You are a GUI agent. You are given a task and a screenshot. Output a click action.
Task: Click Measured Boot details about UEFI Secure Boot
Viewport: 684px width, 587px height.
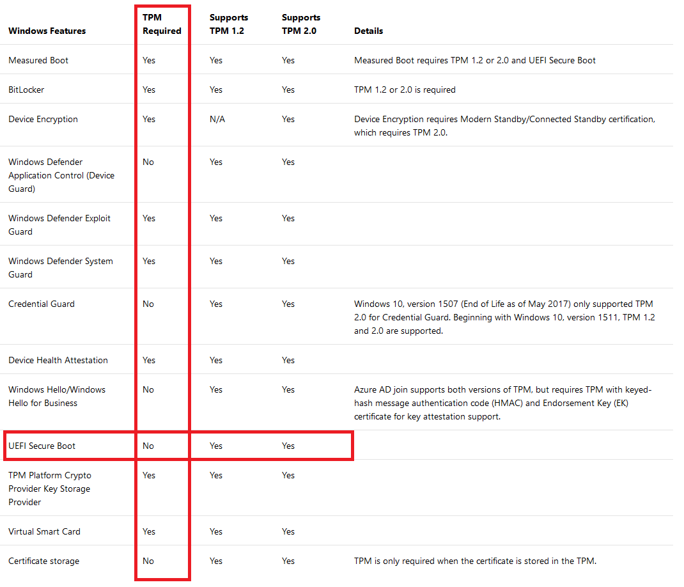click(474, 60)
